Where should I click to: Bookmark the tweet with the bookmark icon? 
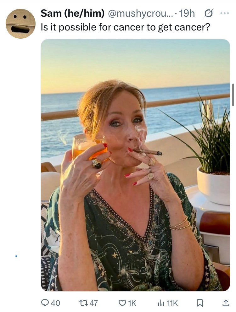click(x=200, y=303)
